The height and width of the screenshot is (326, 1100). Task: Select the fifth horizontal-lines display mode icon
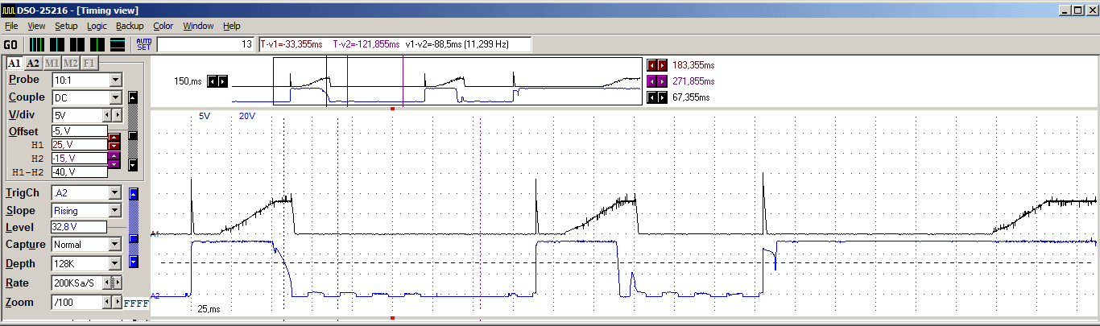click(x=118, y=44)
